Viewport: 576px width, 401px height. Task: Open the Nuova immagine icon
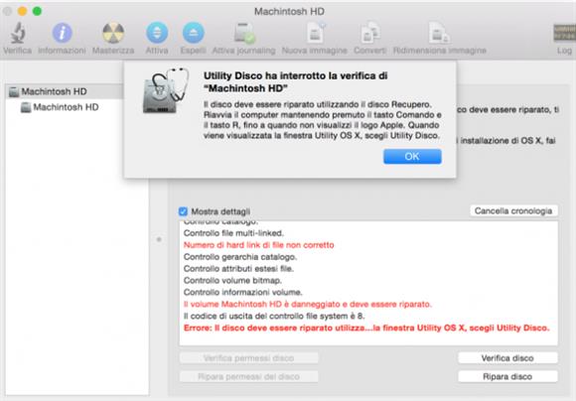point(315,33)
